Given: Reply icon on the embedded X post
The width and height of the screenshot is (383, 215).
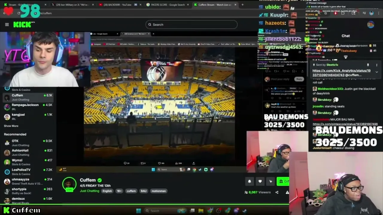Looking at the screenshot, I should pos(125,163).
